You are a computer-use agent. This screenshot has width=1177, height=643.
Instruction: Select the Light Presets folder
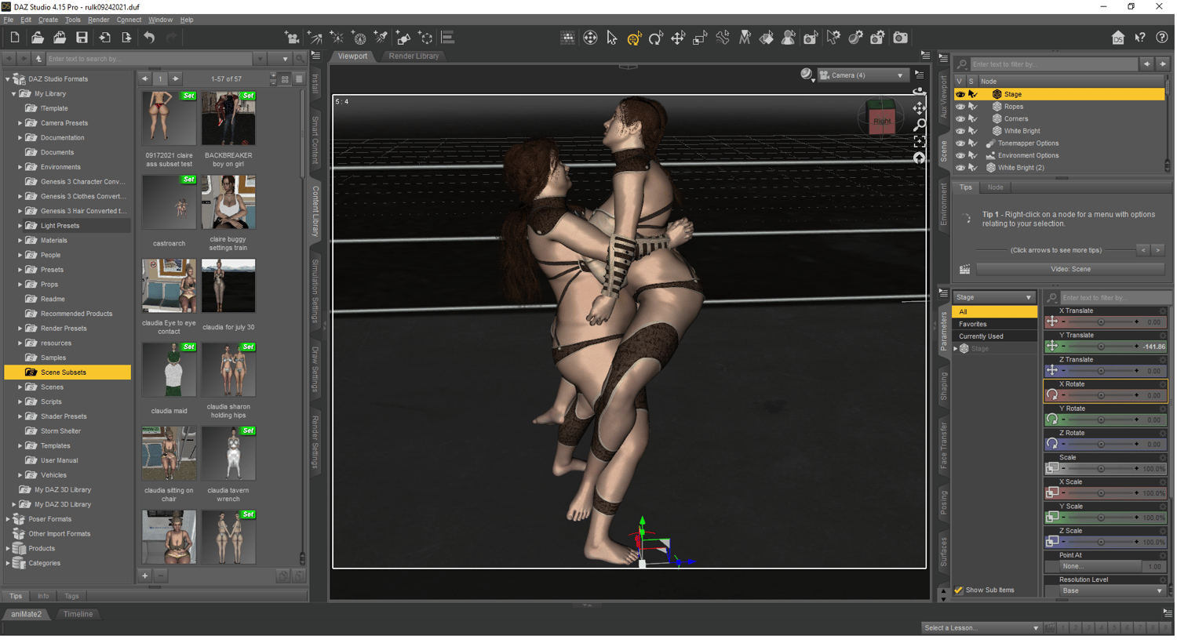coord(60,226)
